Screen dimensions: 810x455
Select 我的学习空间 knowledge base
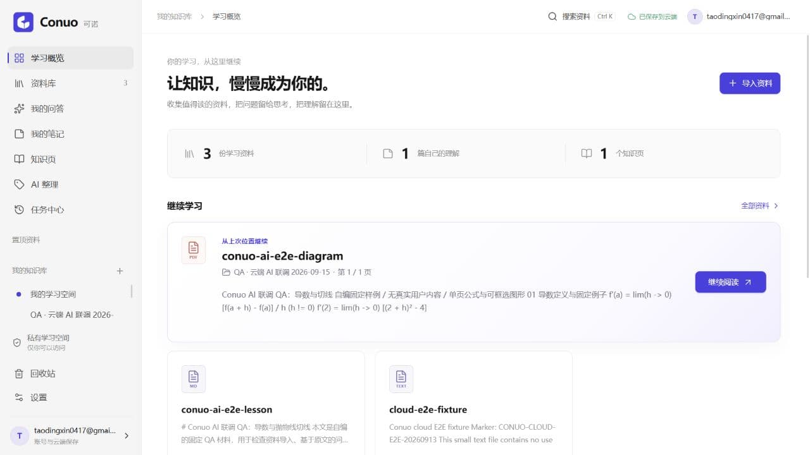click(x=70, y=294)
